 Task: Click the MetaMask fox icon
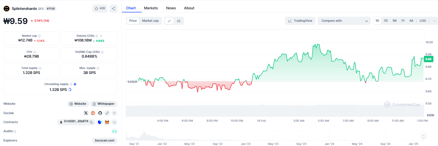tap(107, 122)
